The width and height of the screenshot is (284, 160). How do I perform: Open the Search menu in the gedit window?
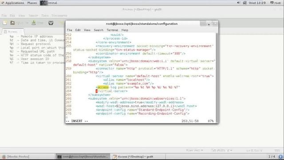pos(33,16)
